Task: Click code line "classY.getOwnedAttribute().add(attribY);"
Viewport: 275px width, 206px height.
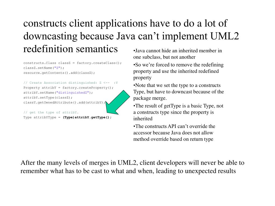Action: tap(64, 102)
